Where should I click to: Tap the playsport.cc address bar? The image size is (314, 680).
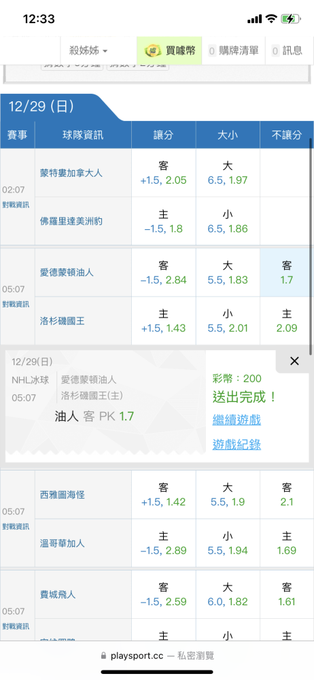(157, 656)
